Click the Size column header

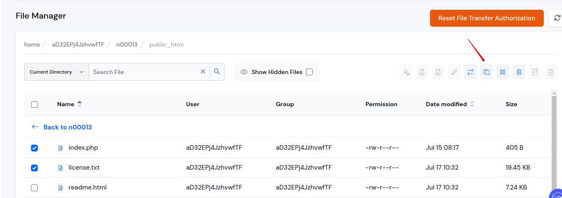pos(511,104)
